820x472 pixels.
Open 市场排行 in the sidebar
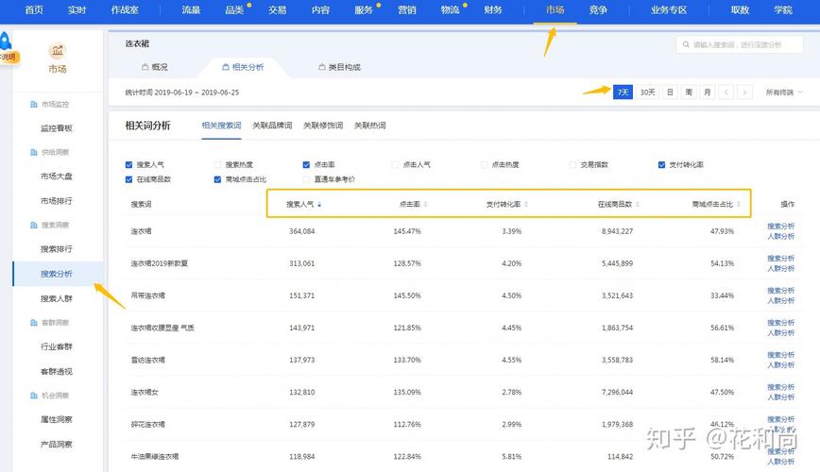[57, 201]
